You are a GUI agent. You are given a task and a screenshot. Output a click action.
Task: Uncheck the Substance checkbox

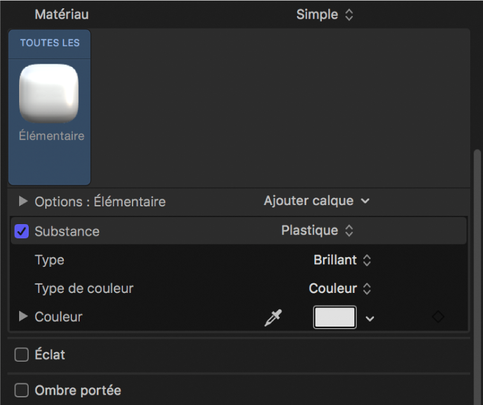coord(22,231)
